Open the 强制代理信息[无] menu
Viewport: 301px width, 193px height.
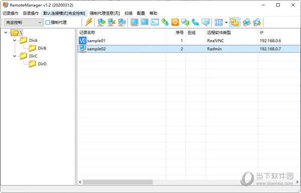pyautogui.click(x=105, y=13)
